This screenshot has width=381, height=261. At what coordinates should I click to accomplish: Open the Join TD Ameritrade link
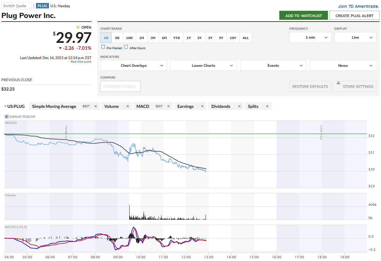358,6
